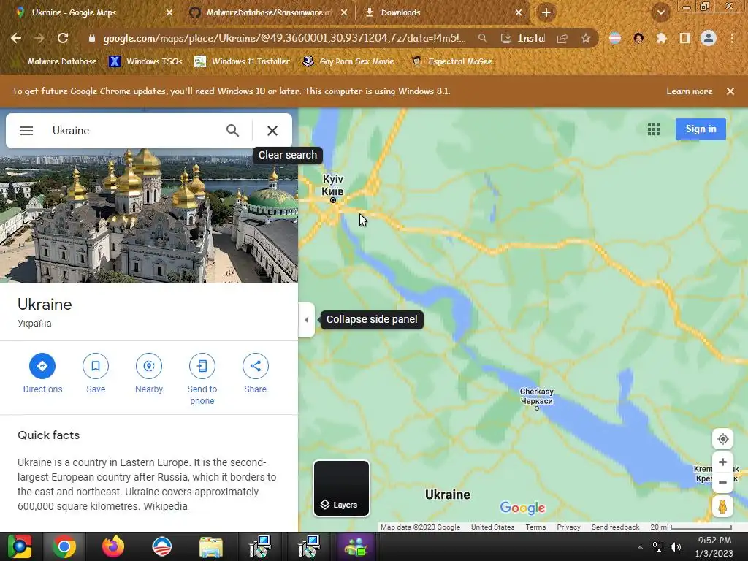Save Ukraine to your lists
748x561 pixels.
coord(96,374)
